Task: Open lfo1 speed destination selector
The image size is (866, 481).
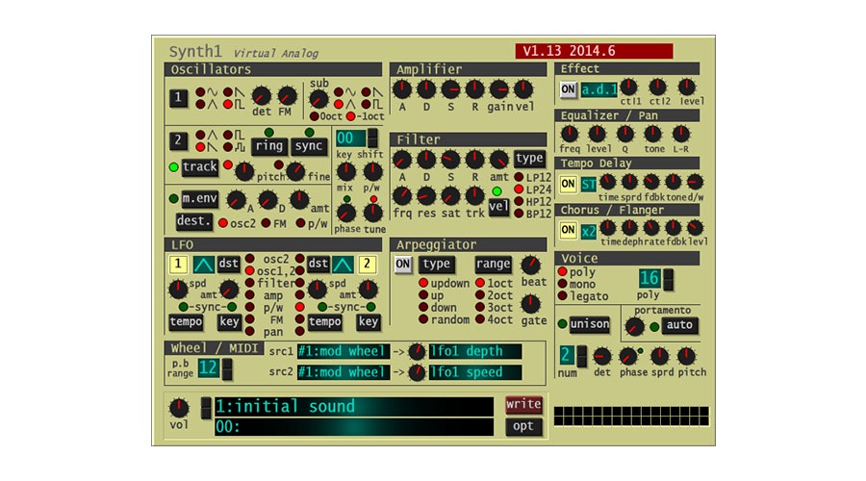Action: pos(475,372)
